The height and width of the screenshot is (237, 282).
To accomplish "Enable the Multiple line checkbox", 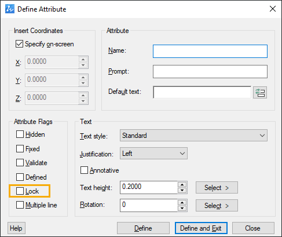I will pos(20,205).
